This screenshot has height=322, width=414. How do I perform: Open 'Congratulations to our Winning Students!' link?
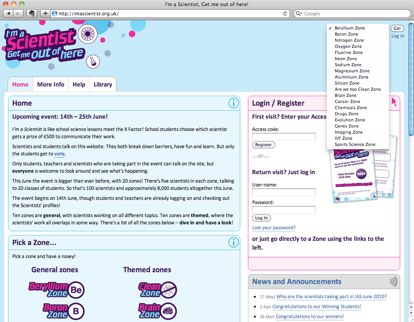[x=316, y=306]
